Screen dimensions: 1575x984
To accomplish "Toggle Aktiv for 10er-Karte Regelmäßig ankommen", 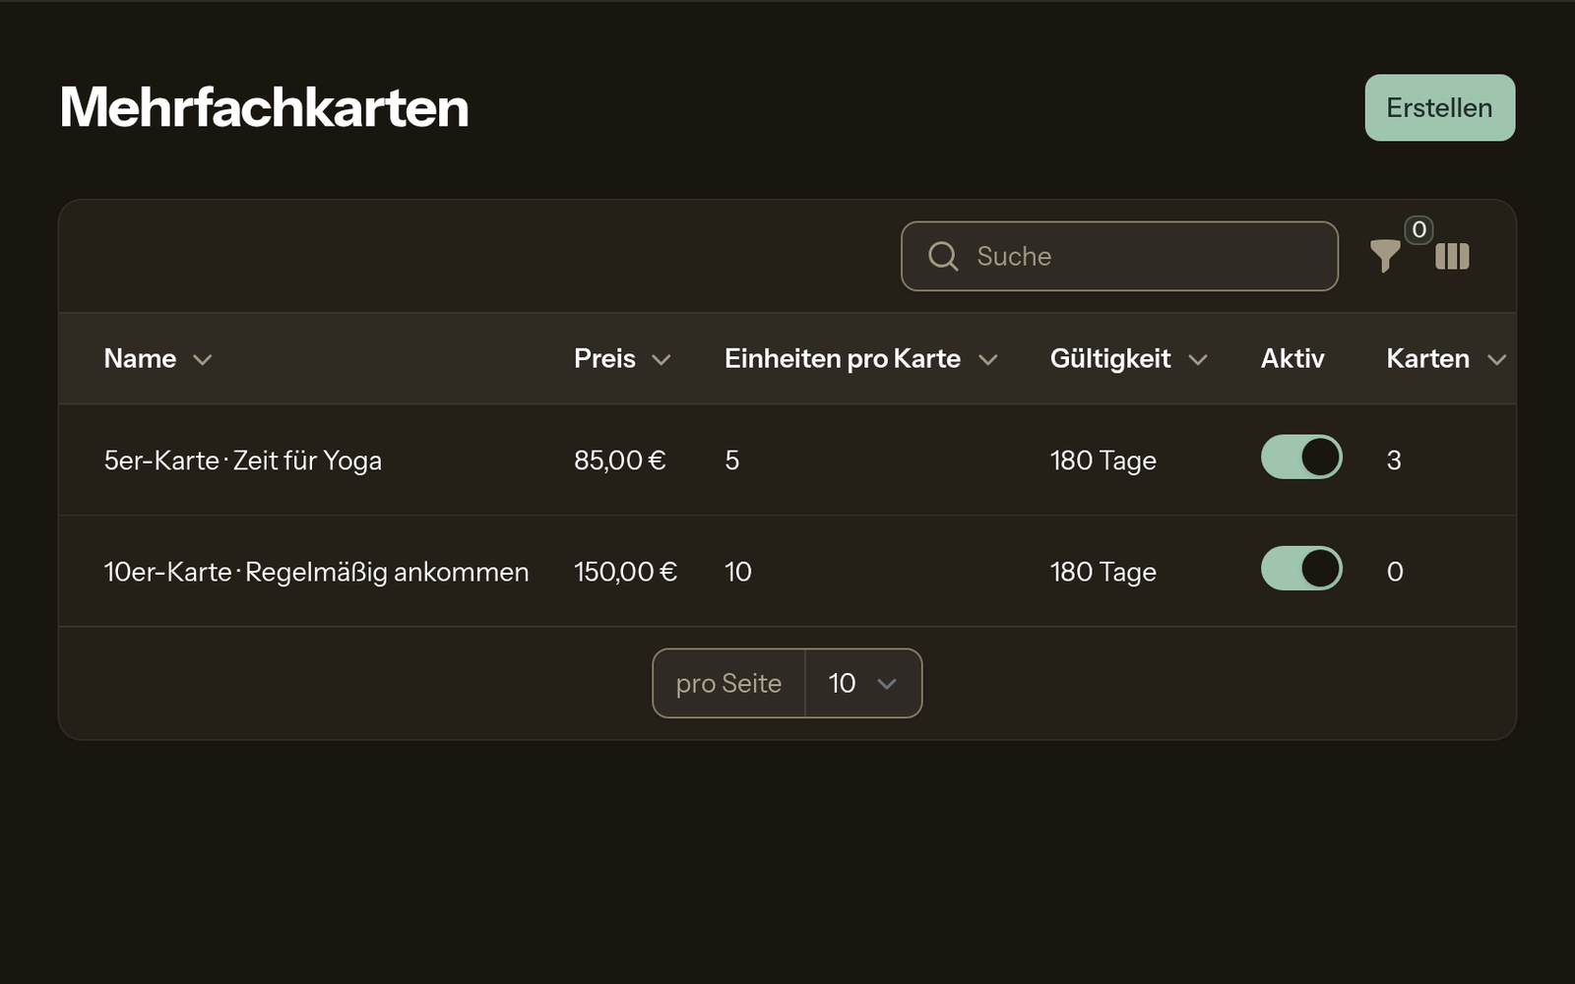I will coord(1301,569).
